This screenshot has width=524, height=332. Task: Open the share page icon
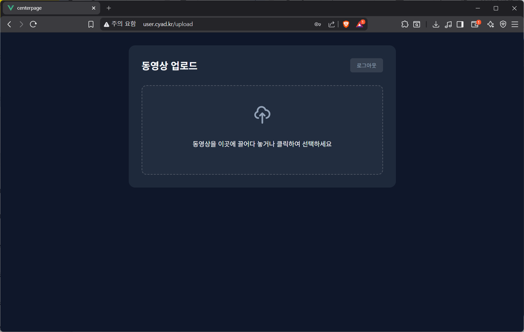click(x=332, y=24)
